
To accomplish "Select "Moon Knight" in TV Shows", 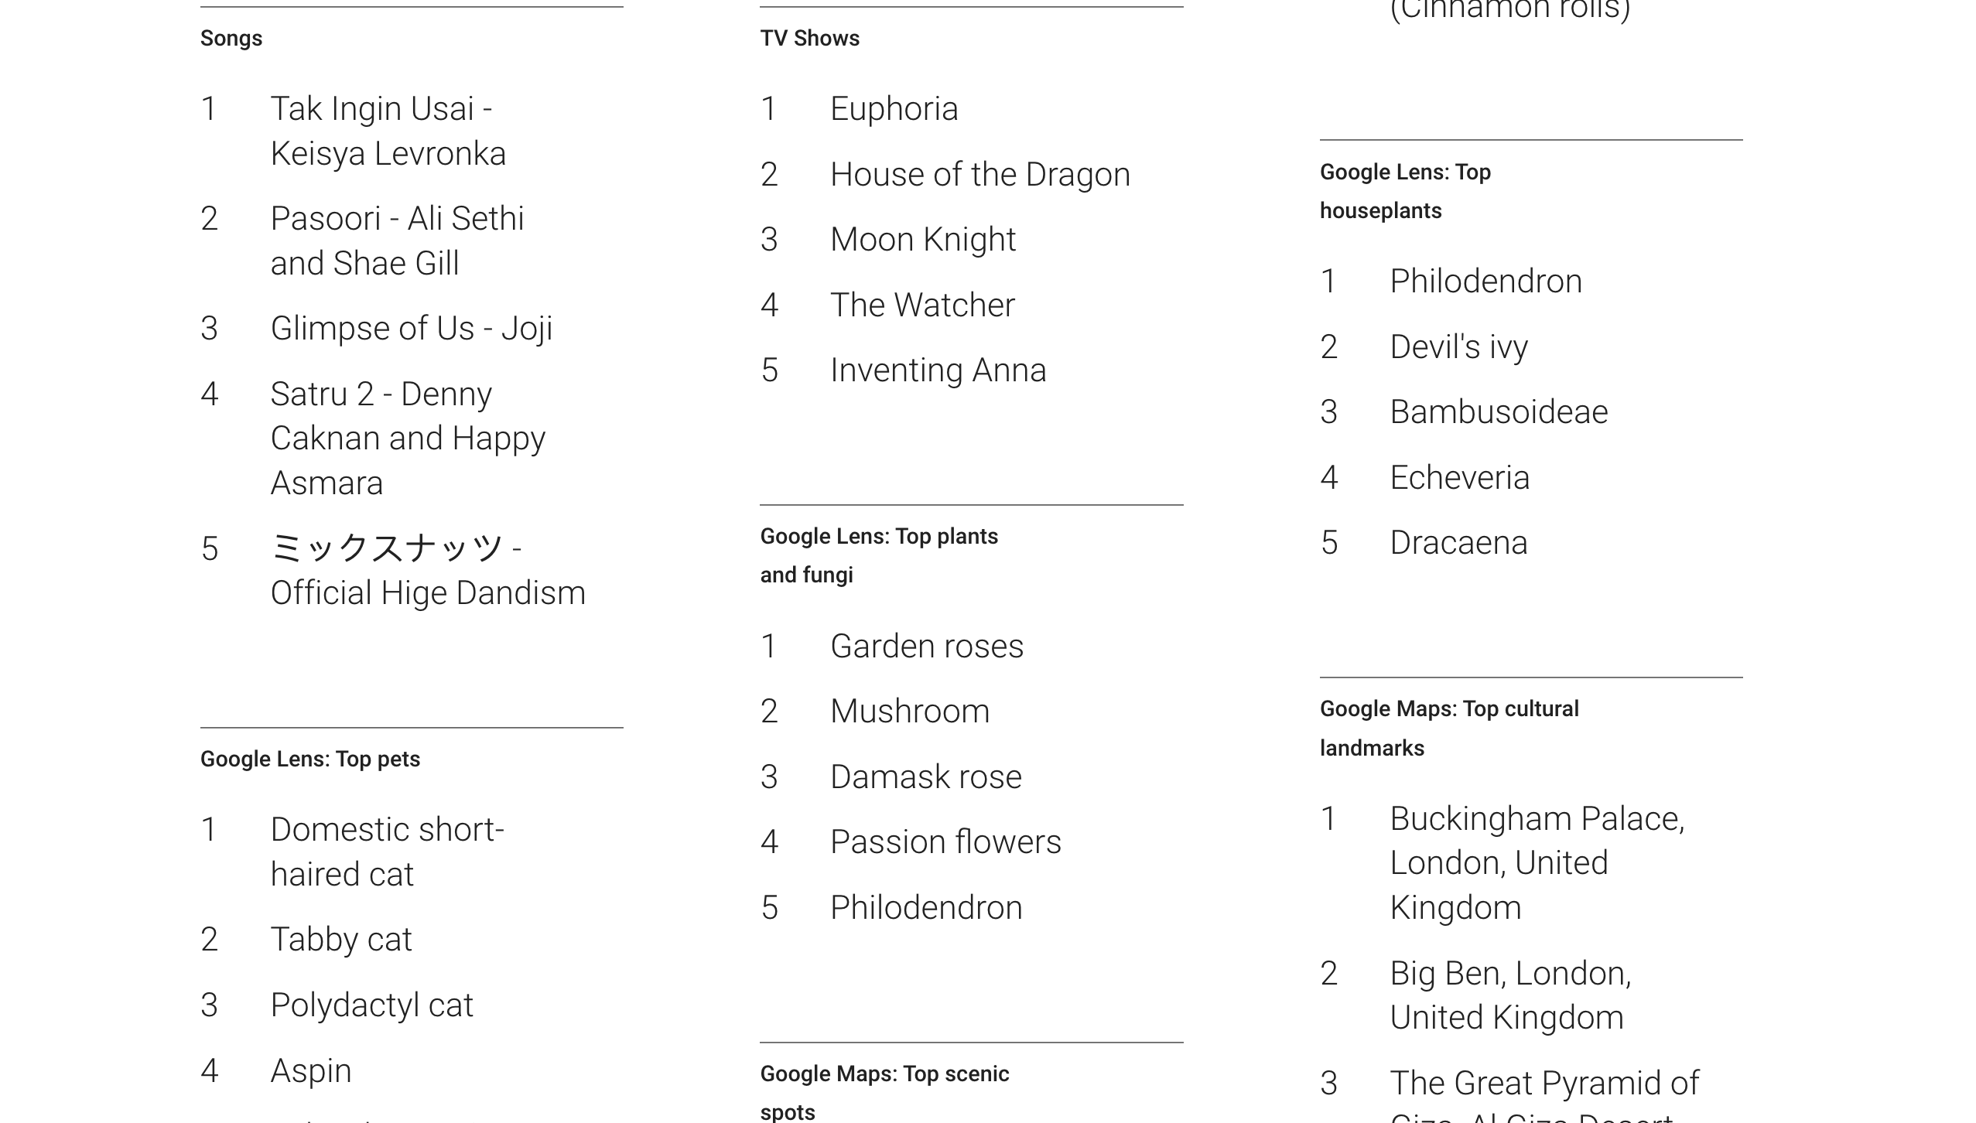I will (922, 240).
